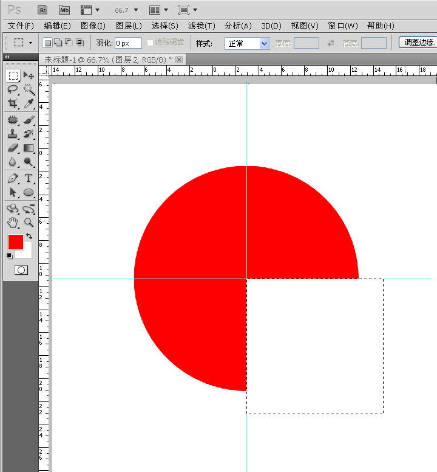Open the 3D(D) menu
This screenshot has width=437, height=472.
(271, 26)
